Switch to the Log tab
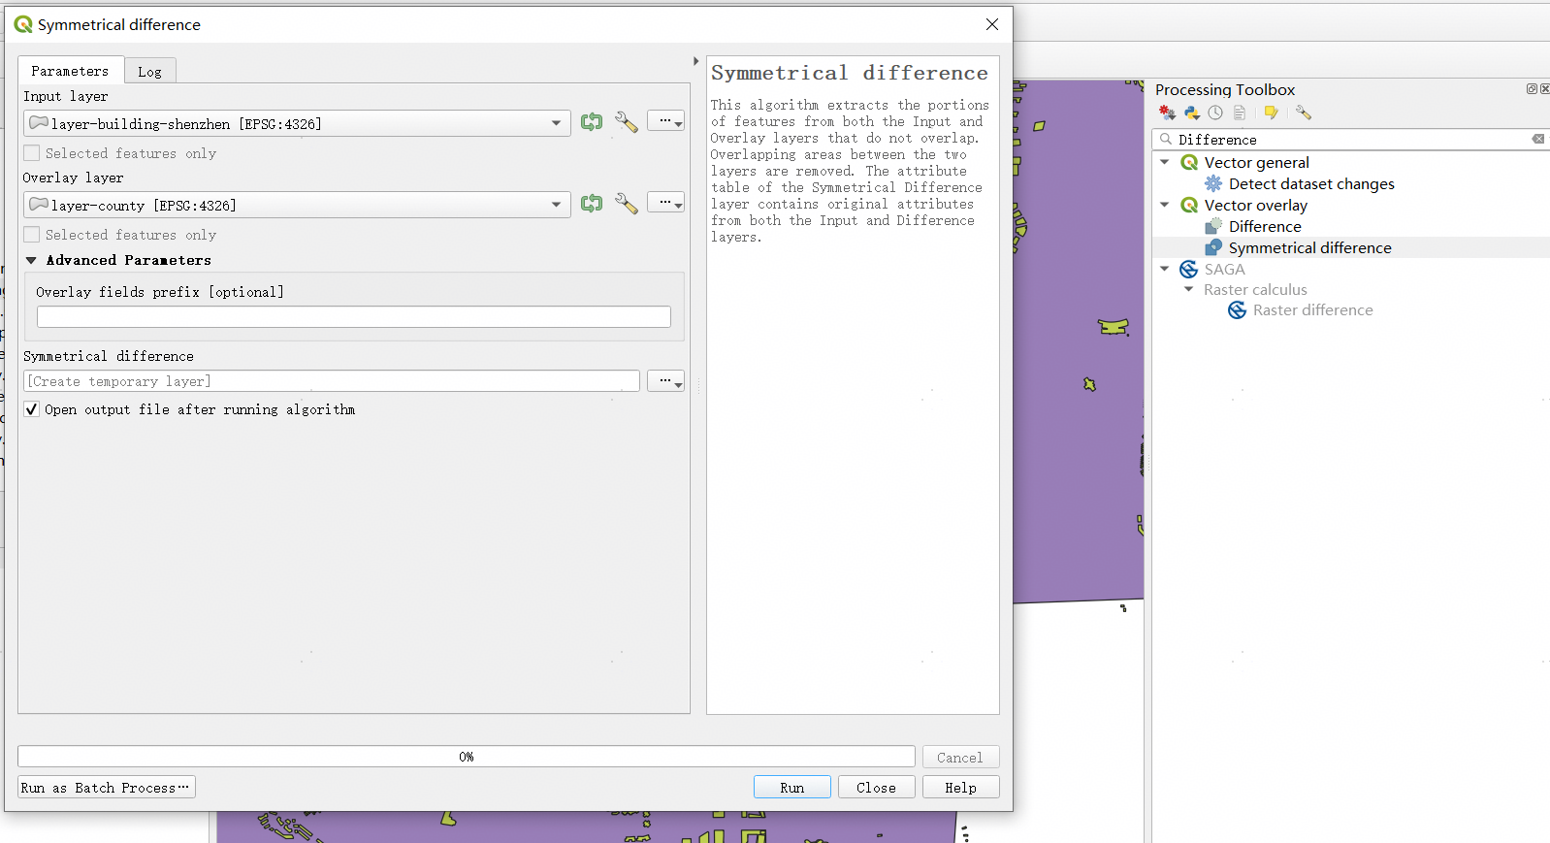The height and width of the screenshot is (843, 1550). pyautogui.click(x=149, y=72)
